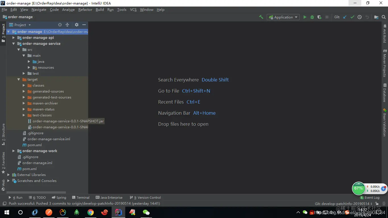Expand the resources folder
The width and height of the screenshot is (388, 218).
pos(29,68)
